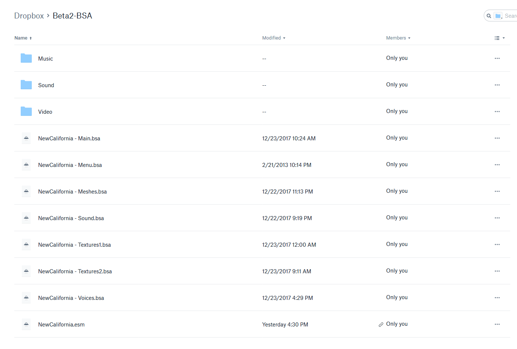Go back to the Dropbox root folder
The height and width of the screenshot is (349, 517).
(29, 16)
